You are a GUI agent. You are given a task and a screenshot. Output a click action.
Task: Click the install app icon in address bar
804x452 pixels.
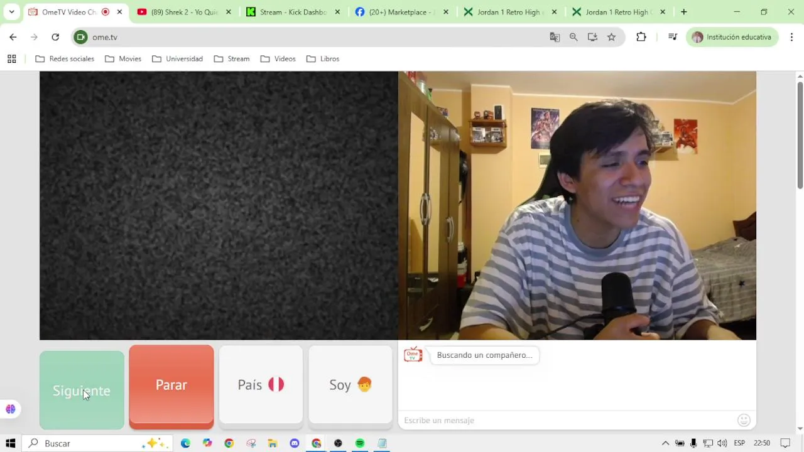(x=592, y=37)
